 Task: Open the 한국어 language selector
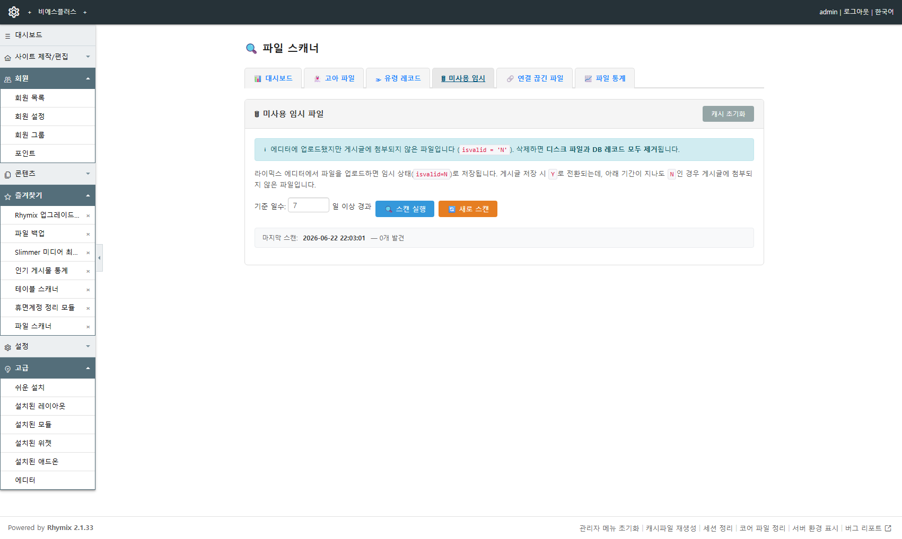click(x=885, y=12)
